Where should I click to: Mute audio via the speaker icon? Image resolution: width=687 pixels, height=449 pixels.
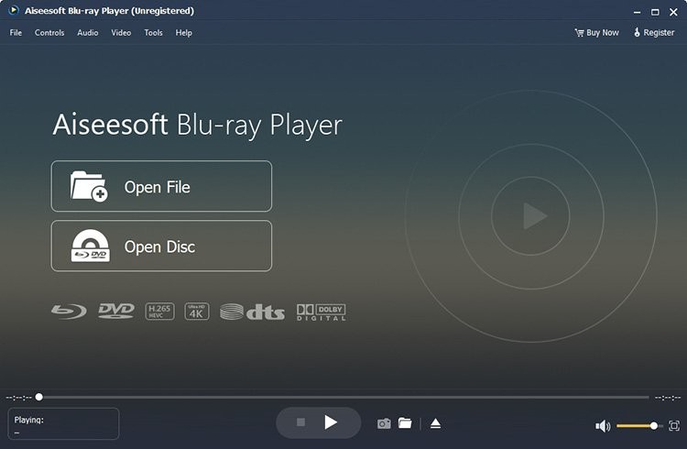tap(602, 426)
